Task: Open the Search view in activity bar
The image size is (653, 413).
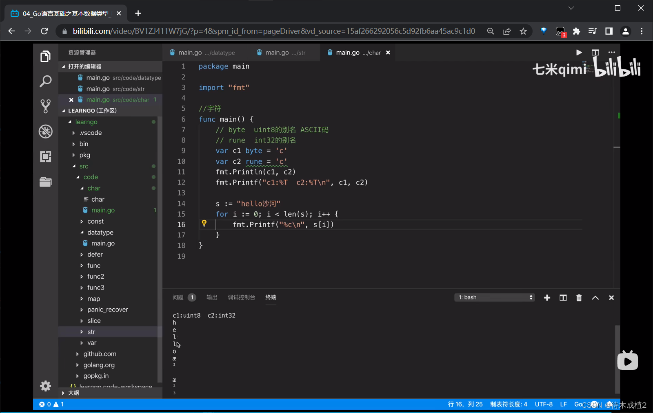Action: coord(45,81)
